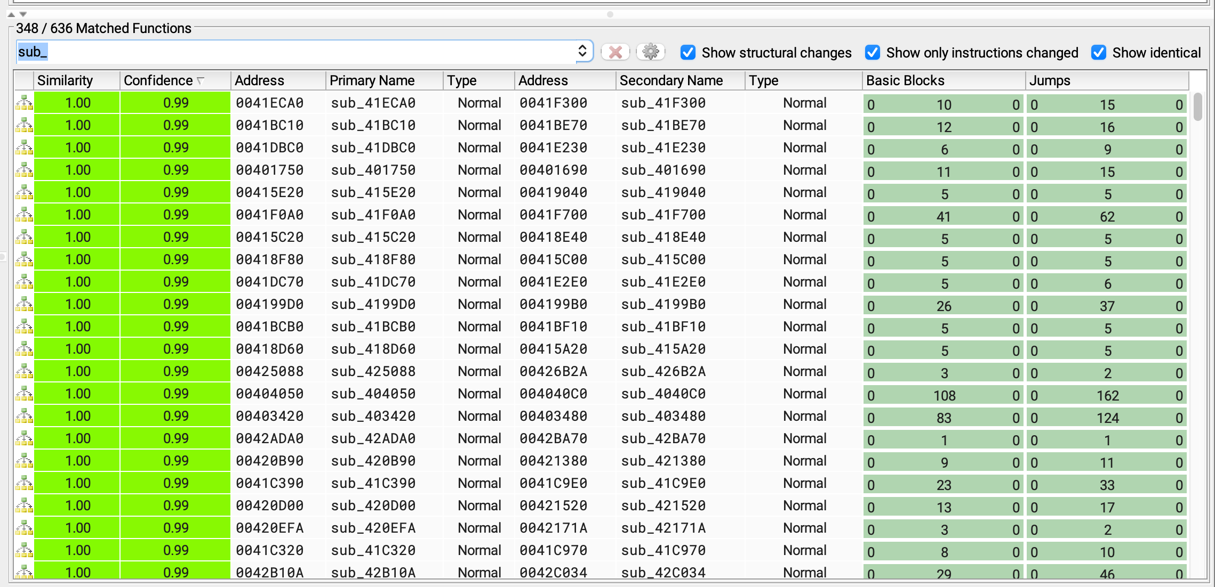Click flow graph icon in sub_41C320 row
Viewport: 1215px width, 587px height.
[x=24, y=550]
